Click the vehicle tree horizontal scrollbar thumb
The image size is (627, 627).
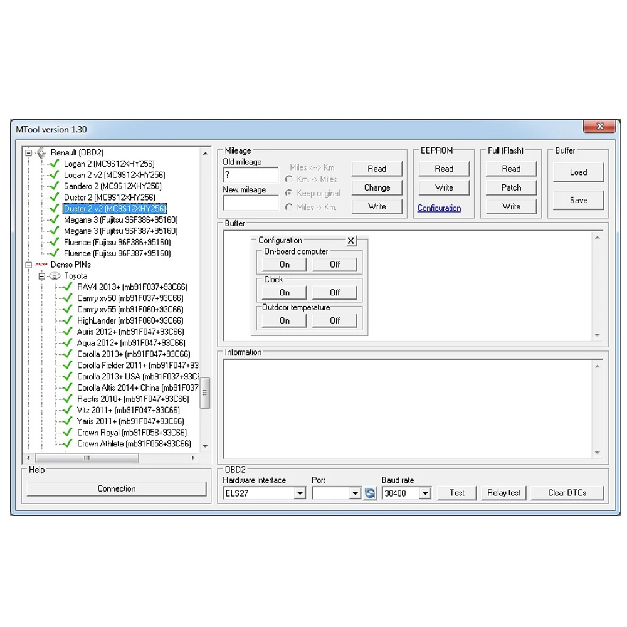pos(87,458)
